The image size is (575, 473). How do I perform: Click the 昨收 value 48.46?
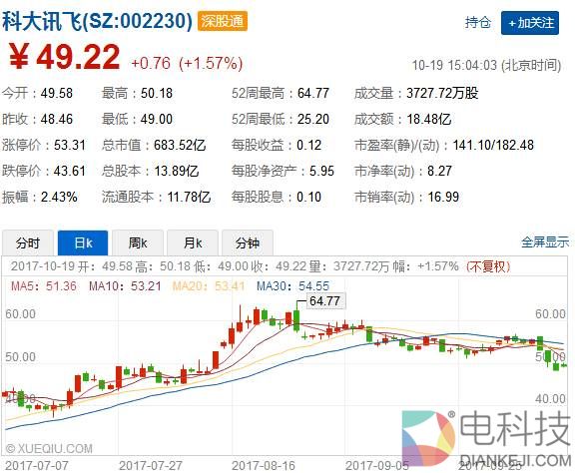tap(57, 119)
